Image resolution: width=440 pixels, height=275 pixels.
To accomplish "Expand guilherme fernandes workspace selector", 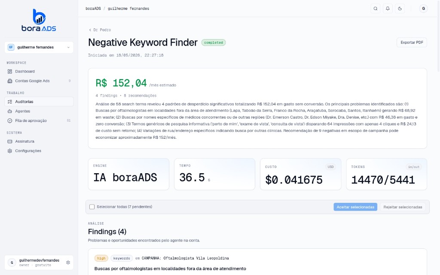I will 39,47.
